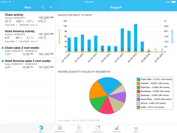The image size is (177, 133).
Task: Click the iPhone gray legend swatch
Action: click(x=139, y=103)
